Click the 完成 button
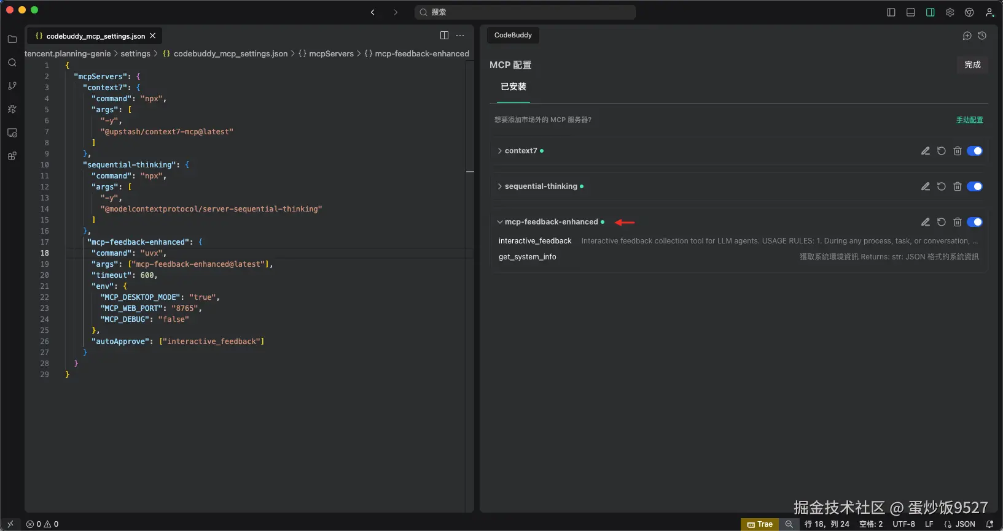Viewport: 1003px width, 531px height. coord(972,64)
